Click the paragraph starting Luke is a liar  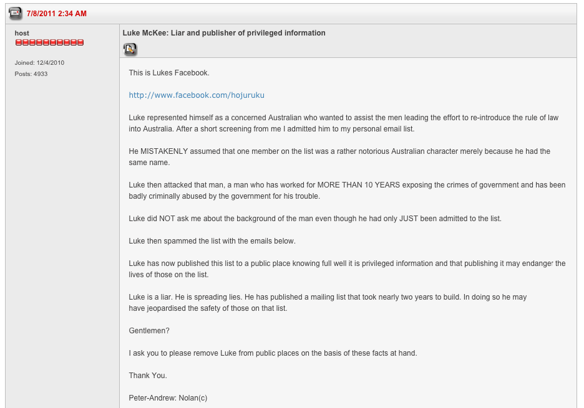click(328, 303)
